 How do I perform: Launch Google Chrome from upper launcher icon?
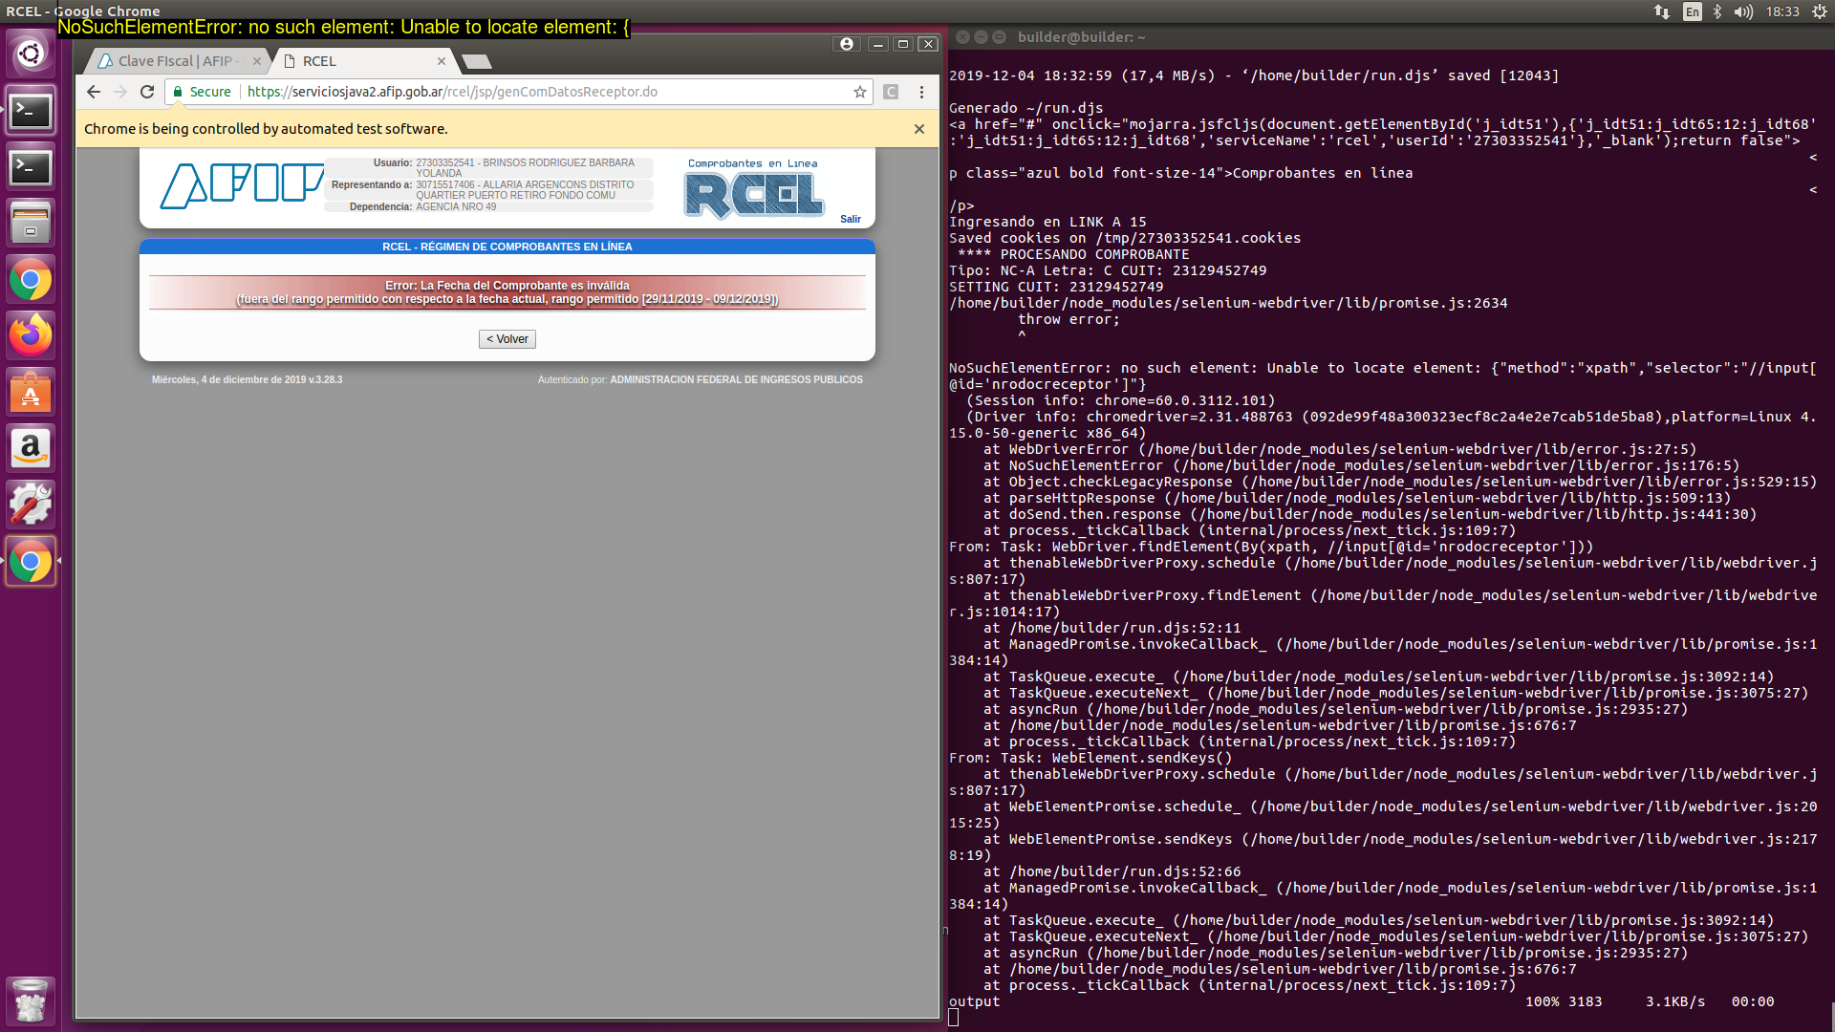click(x=31, y=280)
